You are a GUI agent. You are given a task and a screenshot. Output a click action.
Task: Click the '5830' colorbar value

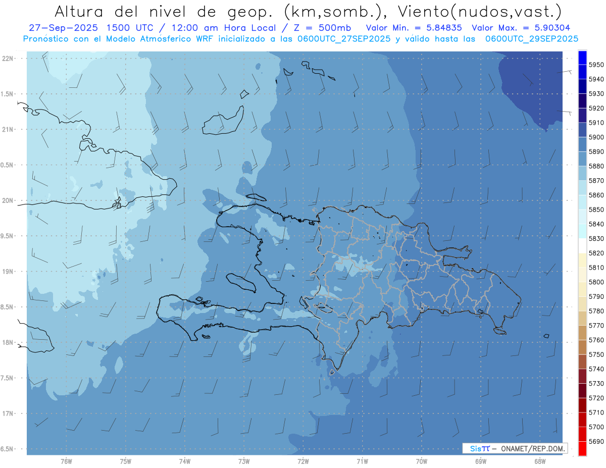point(596,238)
